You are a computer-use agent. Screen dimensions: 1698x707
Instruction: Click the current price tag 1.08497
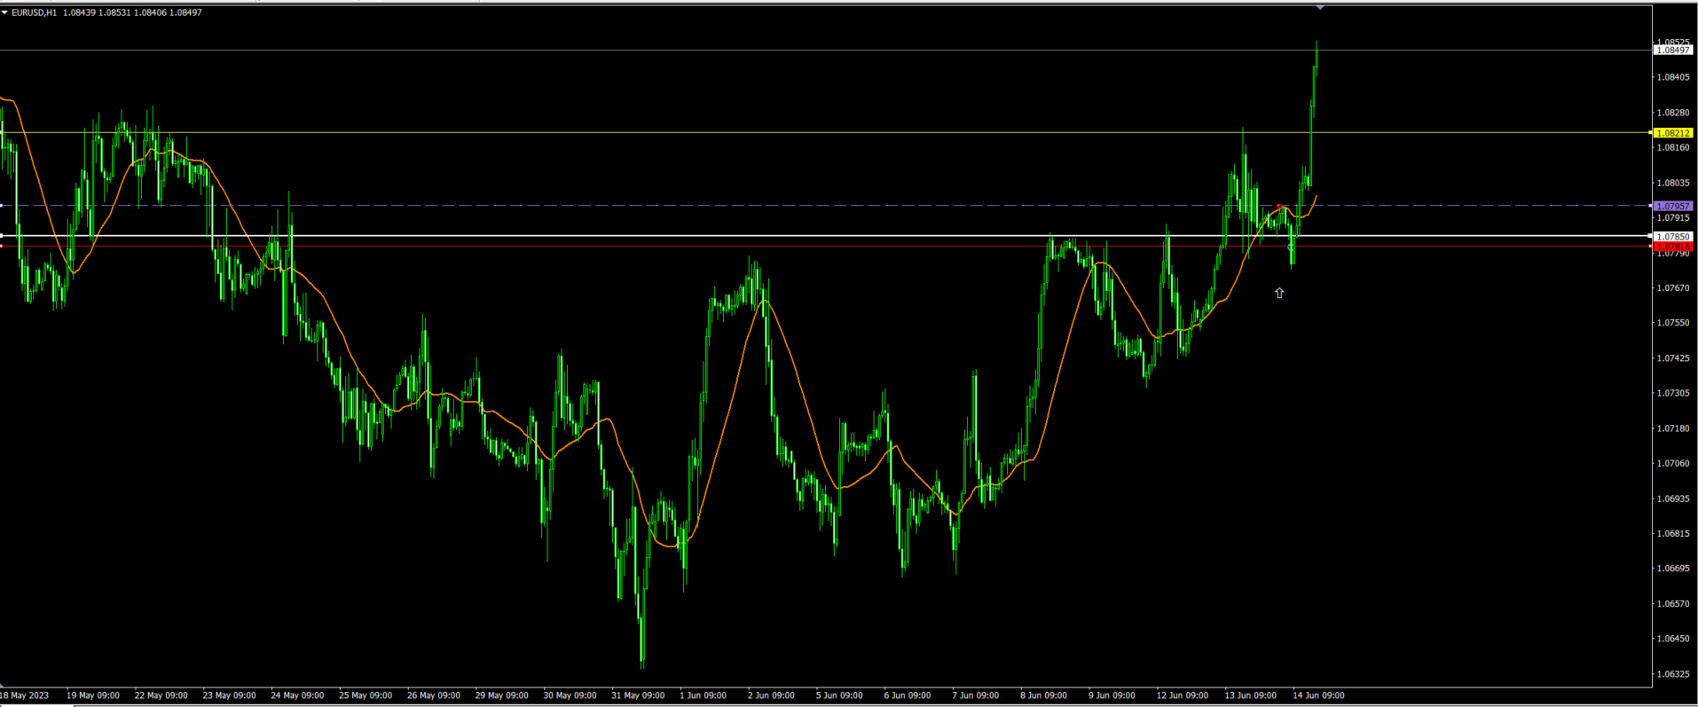click(1672, 51)
